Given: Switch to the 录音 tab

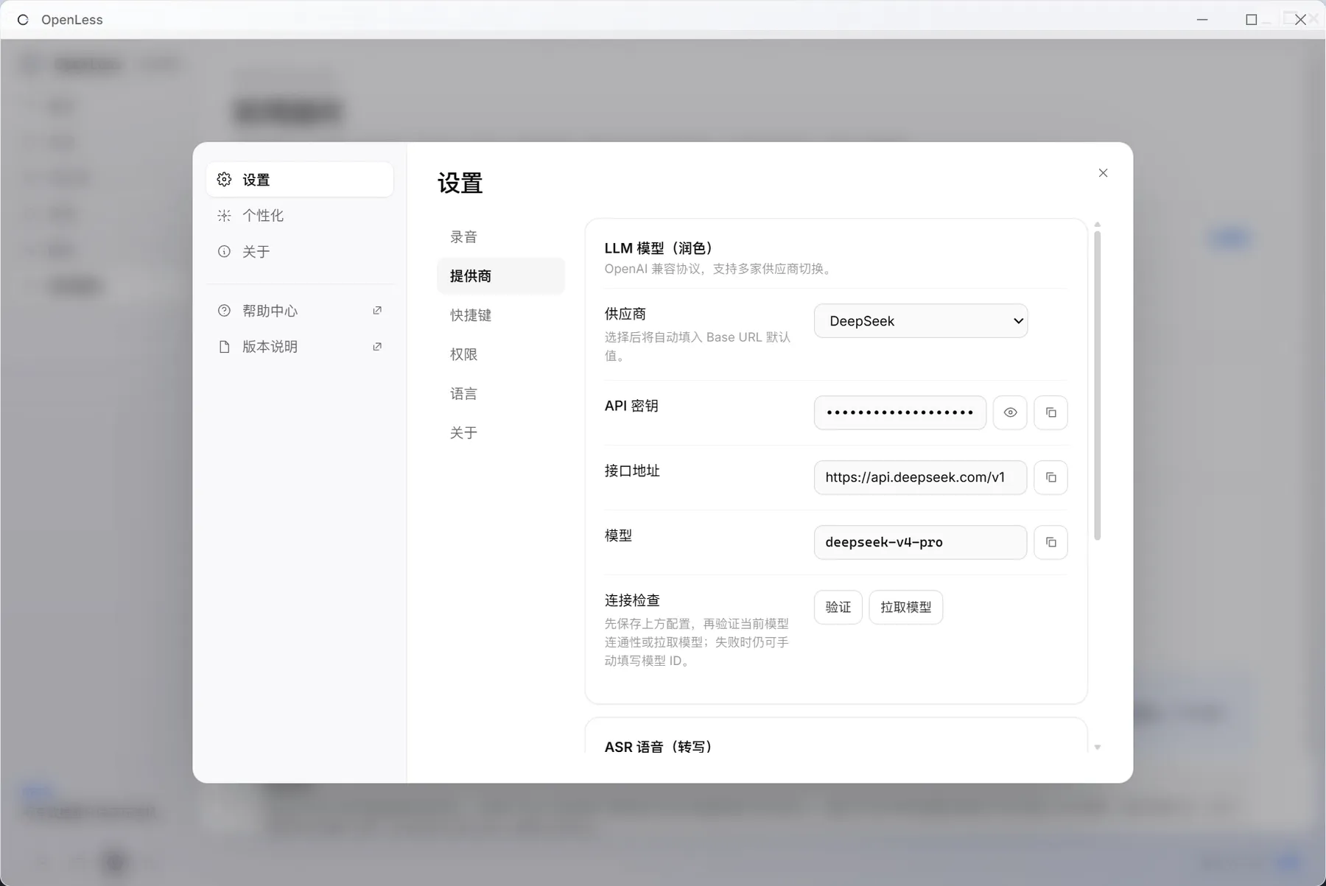Looking at the screenshot, I should click(x=500, y=237).
